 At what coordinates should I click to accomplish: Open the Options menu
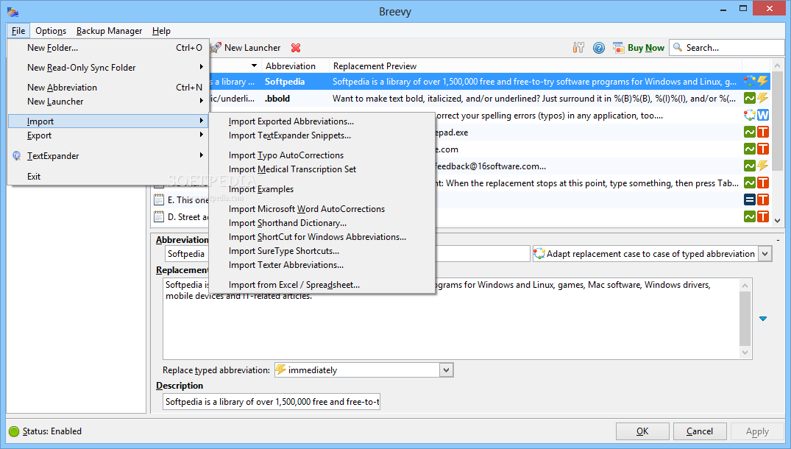tap(51, 31)
